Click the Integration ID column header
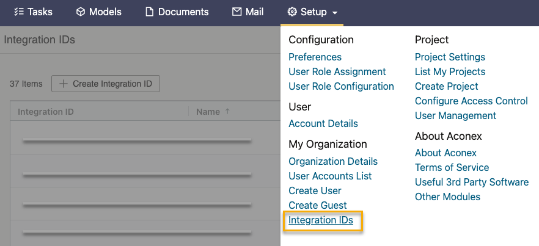Viewport: 539px width, 246px height. (46, 112)
